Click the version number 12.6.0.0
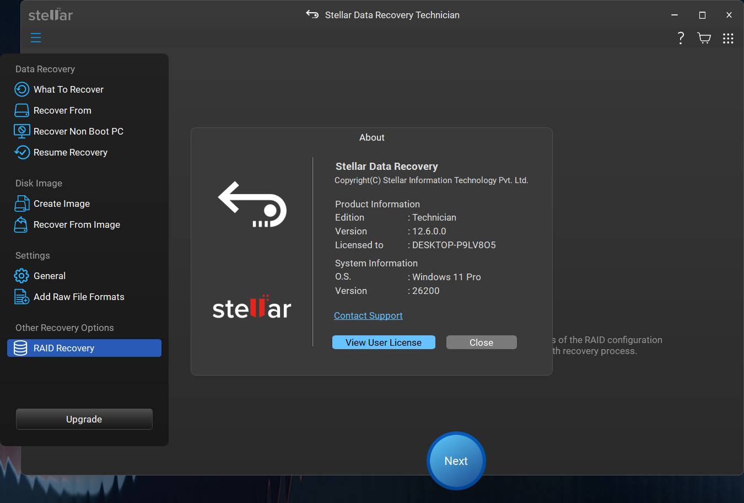 429,231
